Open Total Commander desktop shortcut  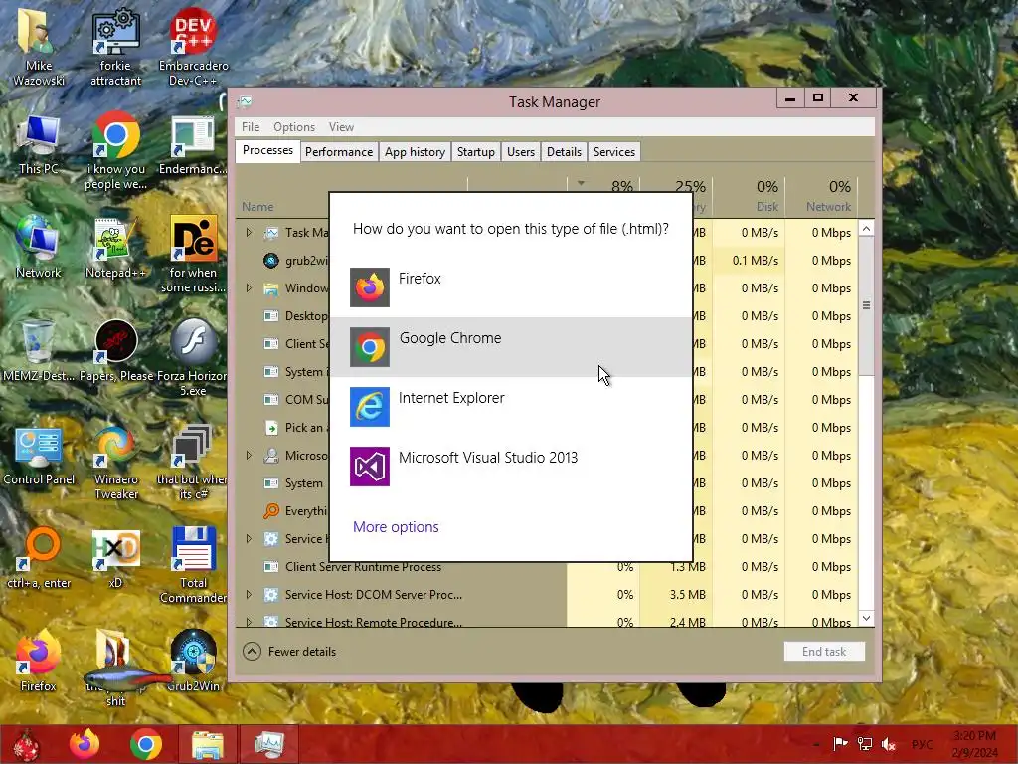coord(193,564)
